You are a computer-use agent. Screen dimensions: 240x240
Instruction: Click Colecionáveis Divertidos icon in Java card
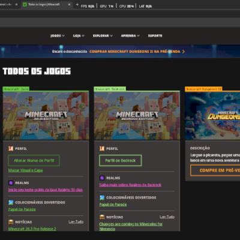(11, 202)
